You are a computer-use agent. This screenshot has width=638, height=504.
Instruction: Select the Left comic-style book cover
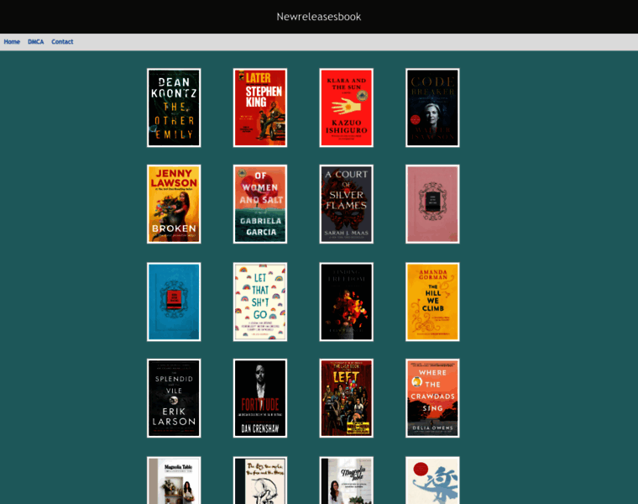pos(346,398)
